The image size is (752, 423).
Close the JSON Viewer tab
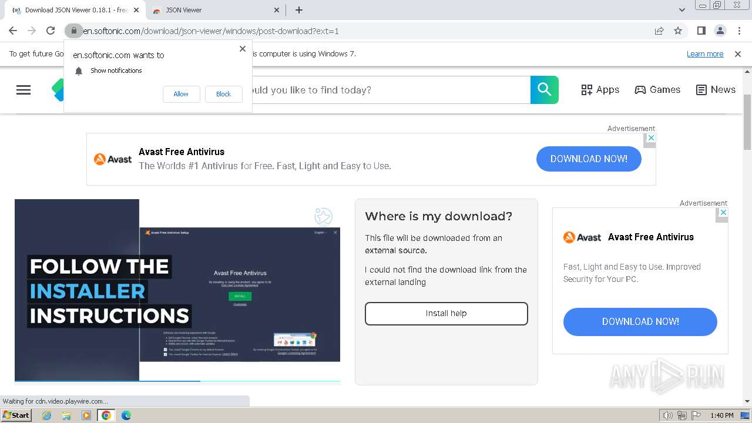(x=277, y=10)
